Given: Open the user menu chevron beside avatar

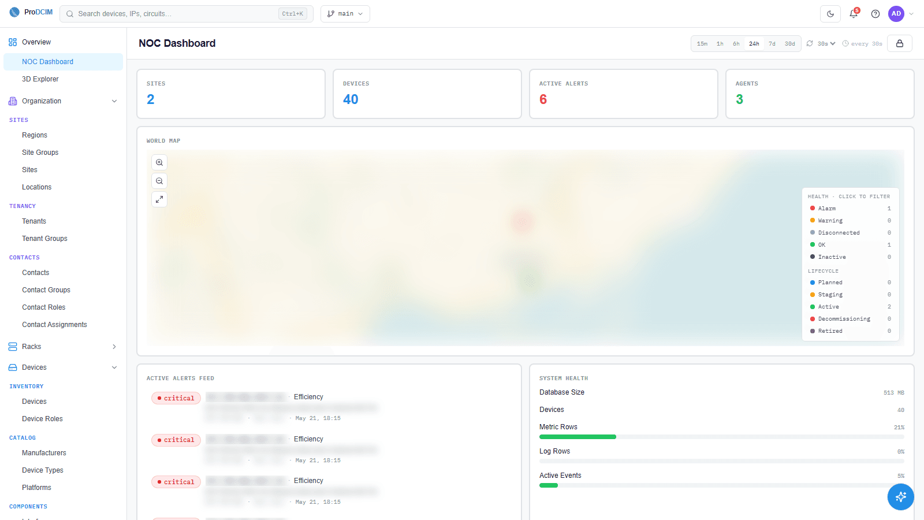Looking at the screenshot, I should (911, 14).
